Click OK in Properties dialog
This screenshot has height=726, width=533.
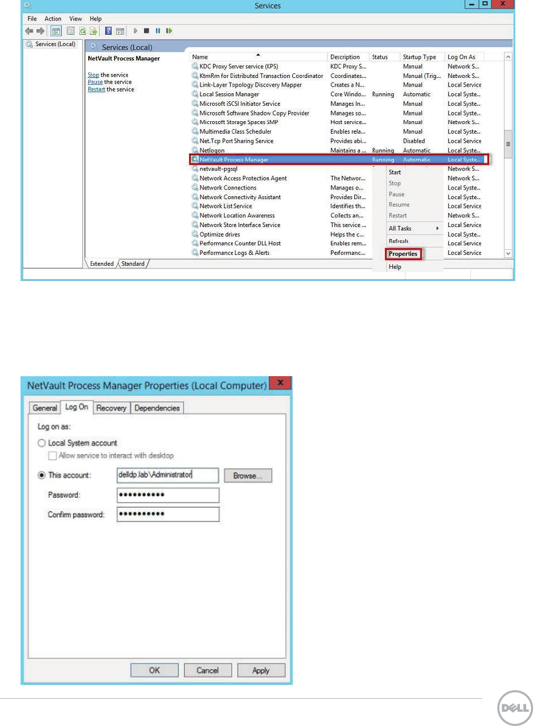click(154, 671)
